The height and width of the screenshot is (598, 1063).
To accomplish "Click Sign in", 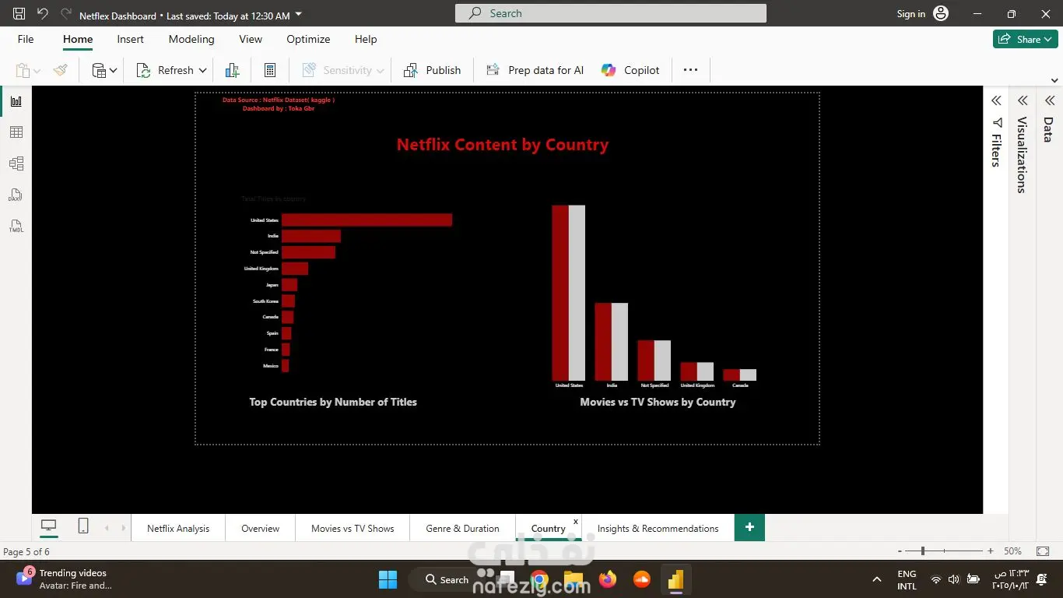I will coord(910,13).
